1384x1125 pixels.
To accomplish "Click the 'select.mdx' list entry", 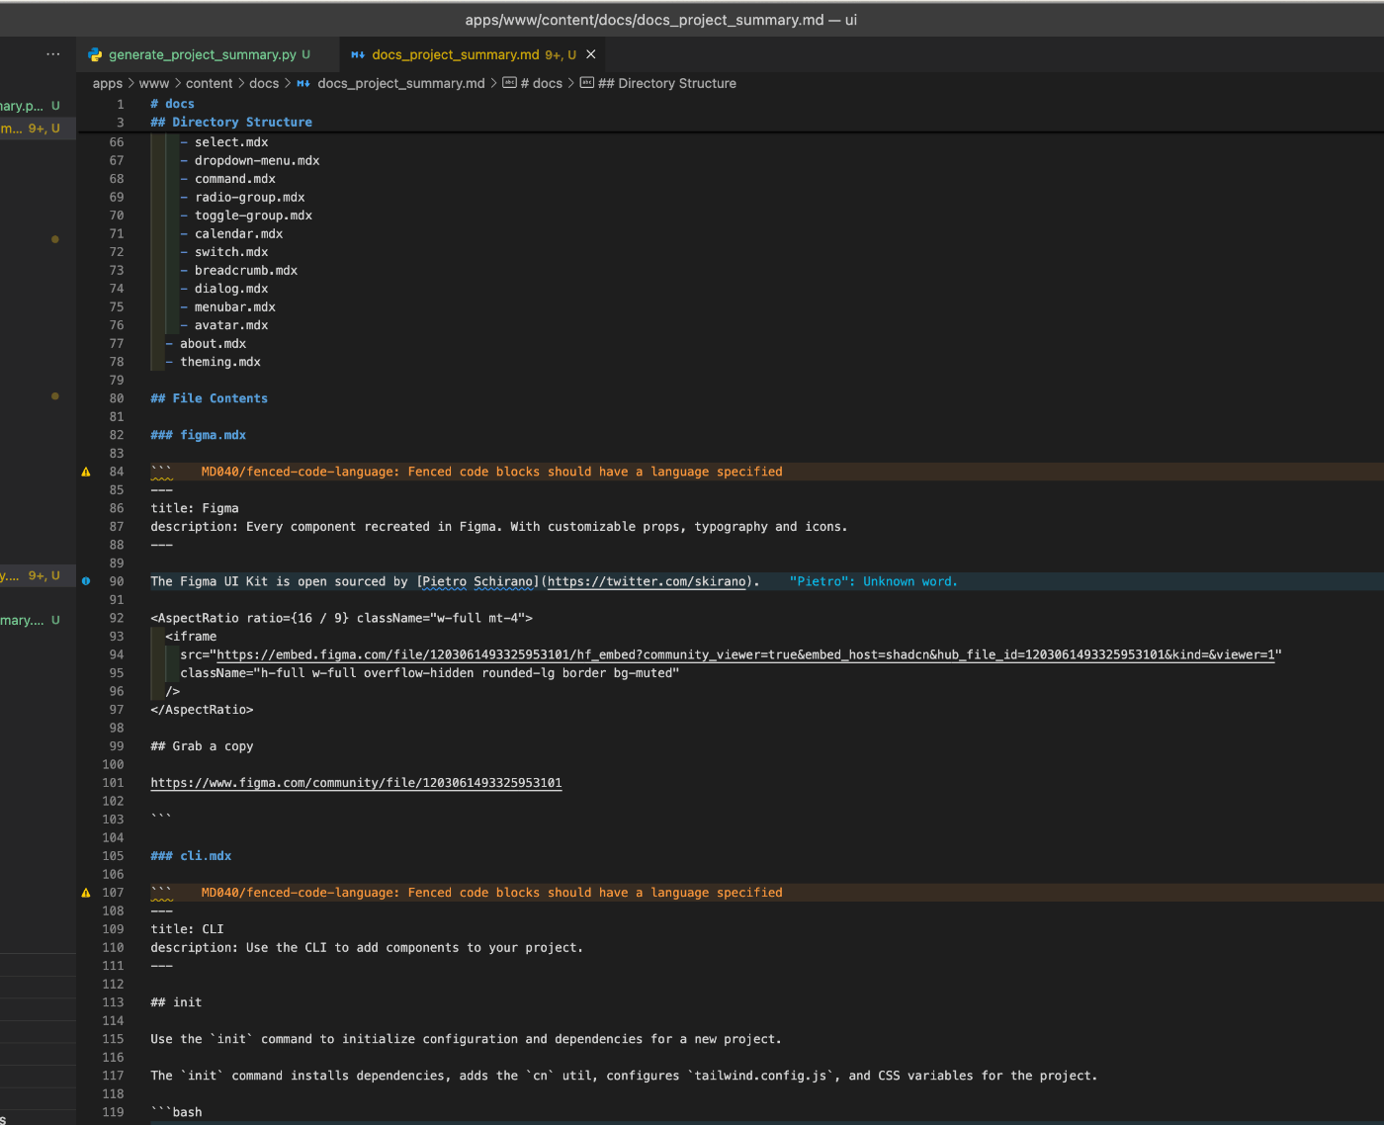I will 231,142.
